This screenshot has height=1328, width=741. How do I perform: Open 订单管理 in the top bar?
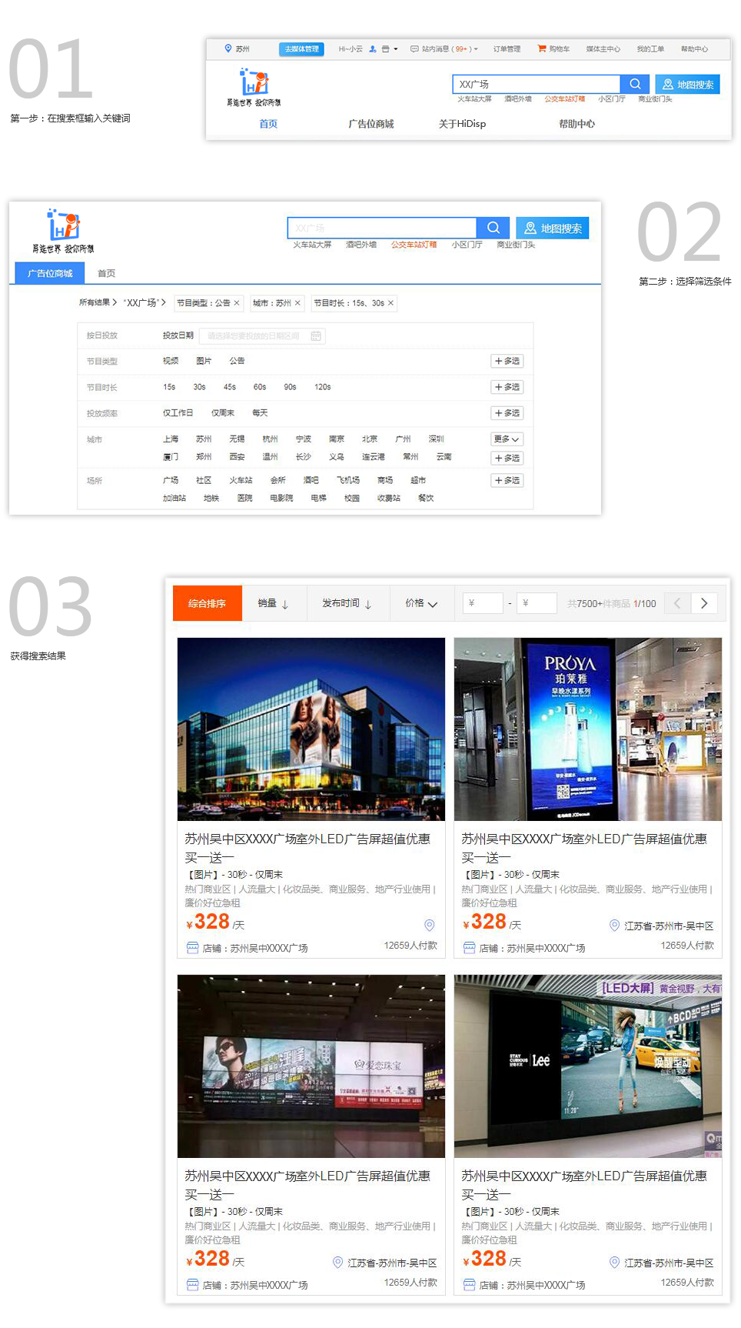[507, 49]
